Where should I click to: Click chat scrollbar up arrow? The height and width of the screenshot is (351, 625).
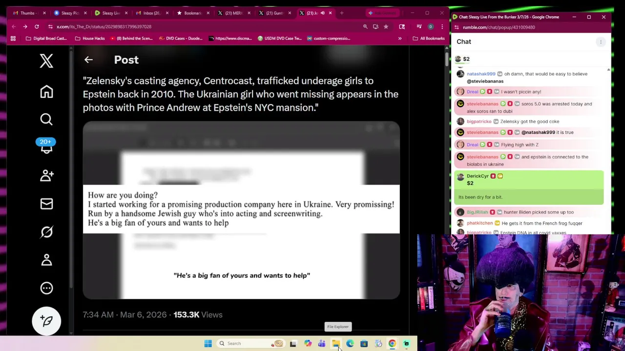tap(608, 70)
